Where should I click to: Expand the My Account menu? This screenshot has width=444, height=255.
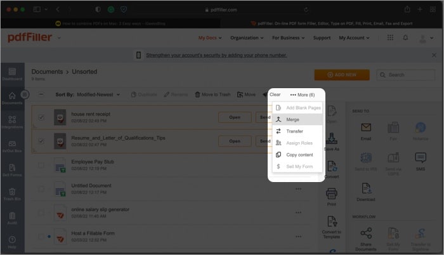point(354,37)
